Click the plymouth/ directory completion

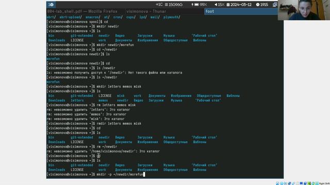tap(172, 17)
